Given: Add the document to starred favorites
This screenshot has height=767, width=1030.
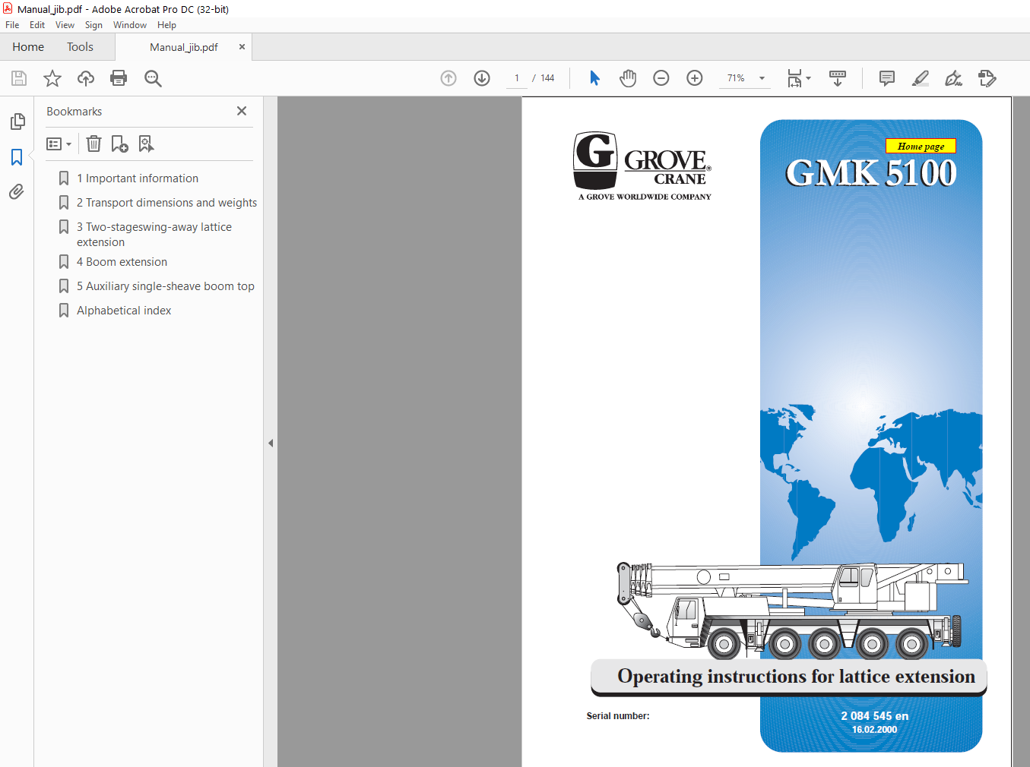Looking at the screenshot, I should coord(52,78).
